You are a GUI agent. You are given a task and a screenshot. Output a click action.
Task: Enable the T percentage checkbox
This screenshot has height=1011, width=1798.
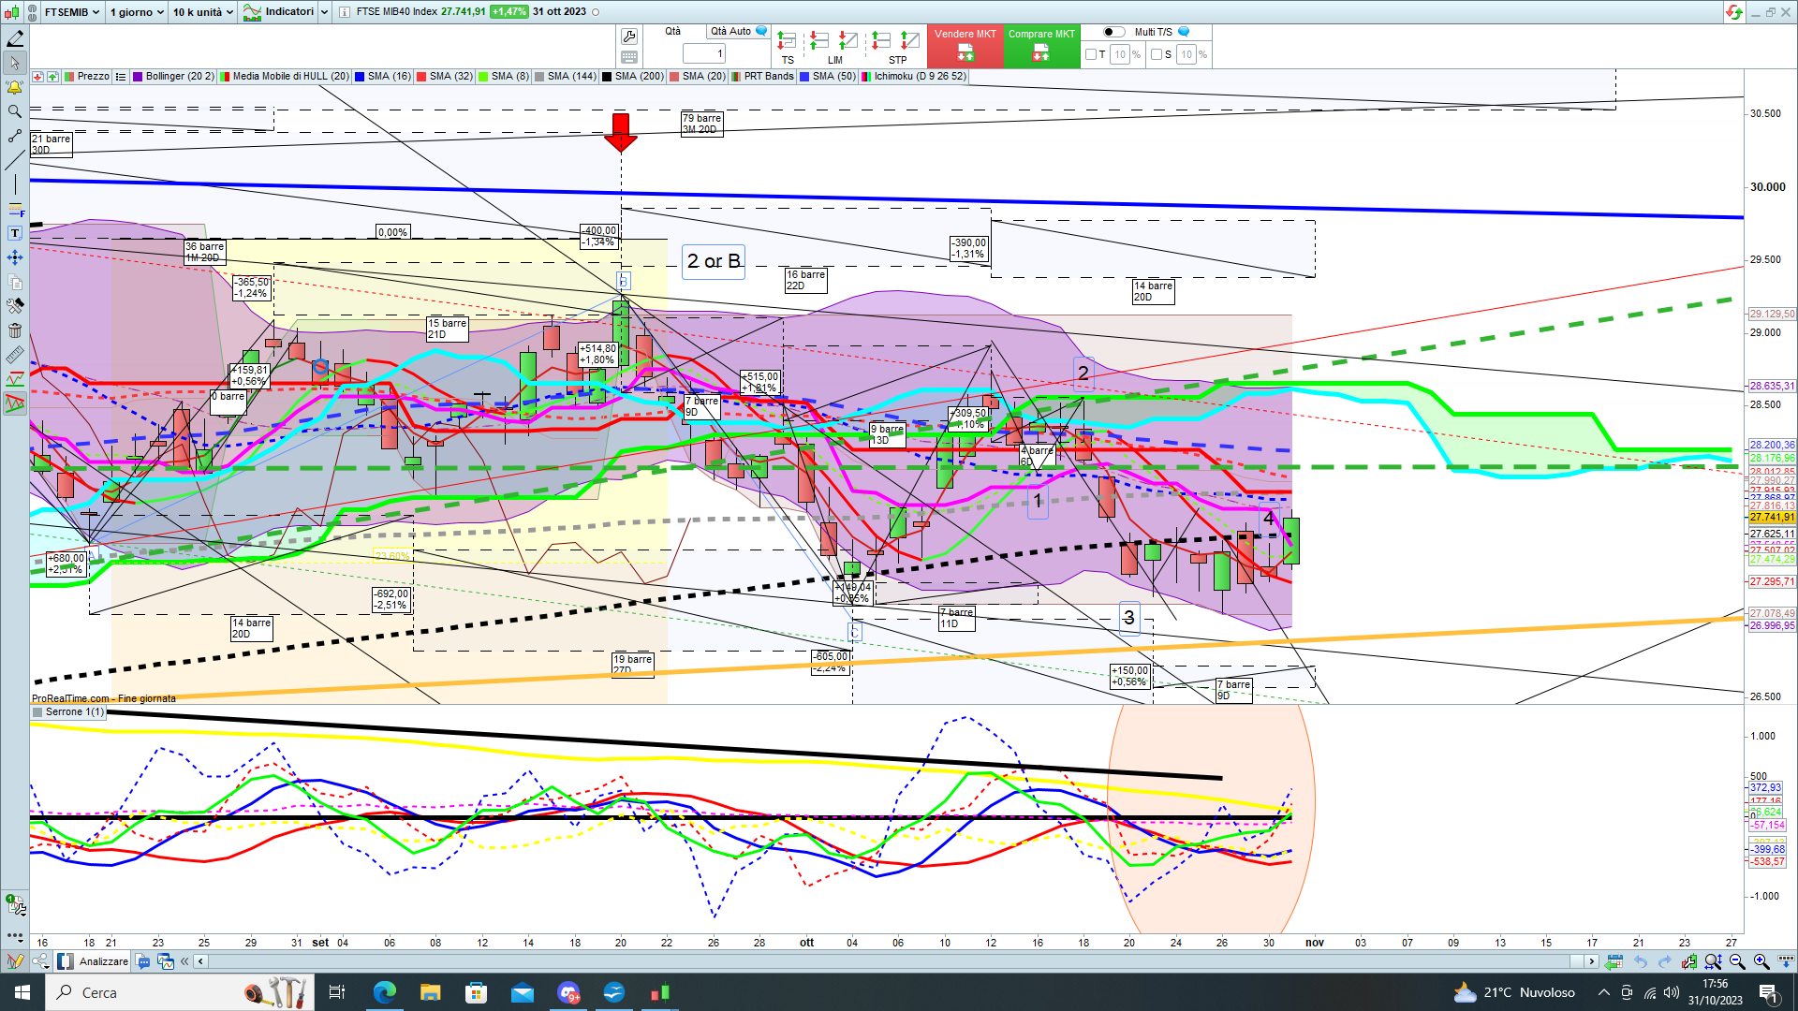[x=1091, y=54]
